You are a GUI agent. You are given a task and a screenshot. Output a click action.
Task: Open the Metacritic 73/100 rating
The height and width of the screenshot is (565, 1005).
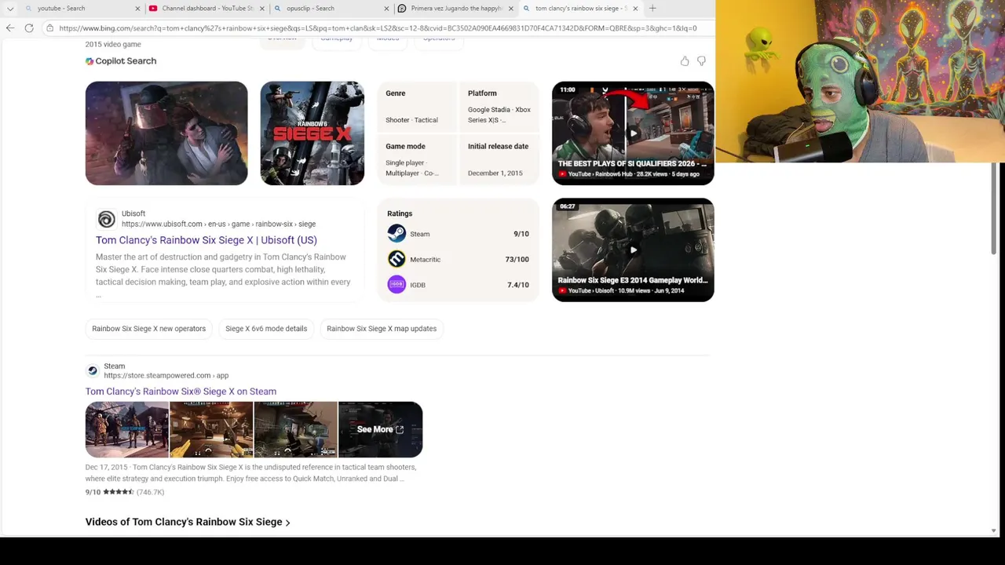458,259
